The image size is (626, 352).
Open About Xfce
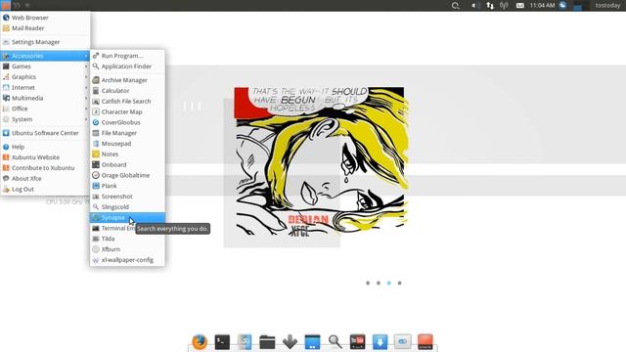[x=45, y=178]
